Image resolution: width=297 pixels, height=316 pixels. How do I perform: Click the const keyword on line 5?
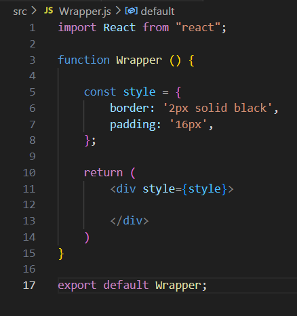pos(100,92)
